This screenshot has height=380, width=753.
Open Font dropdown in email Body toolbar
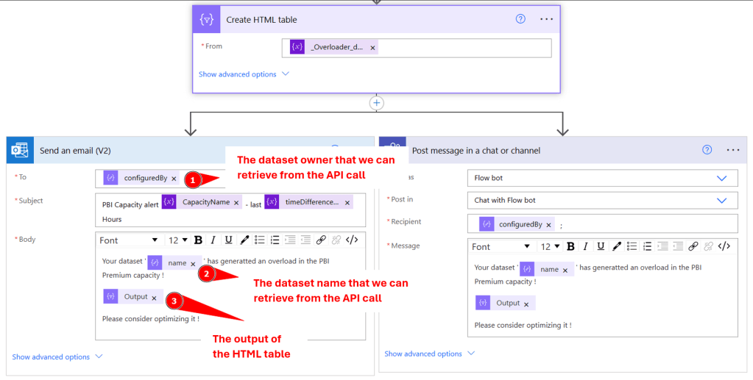129,240
